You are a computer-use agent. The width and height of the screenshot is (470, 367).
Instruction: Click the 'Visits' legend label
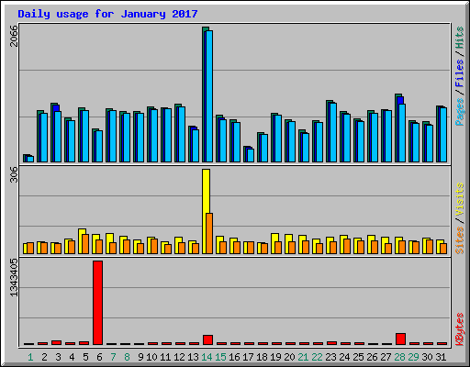coord(460,200)
